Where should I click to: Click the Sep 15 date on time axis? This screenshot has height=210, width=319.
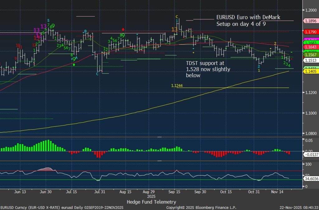174,192
